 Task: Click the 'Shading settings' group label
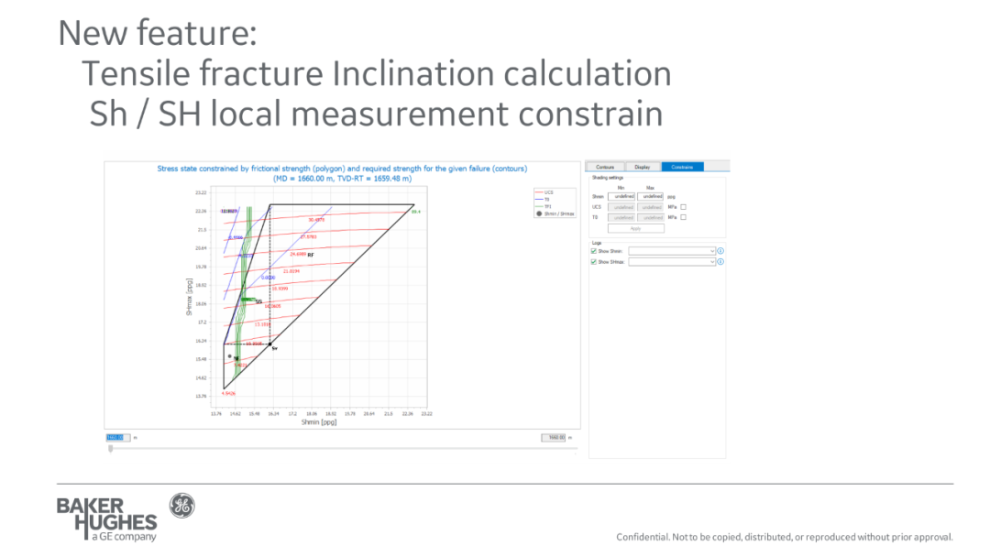tap(608, 178)
